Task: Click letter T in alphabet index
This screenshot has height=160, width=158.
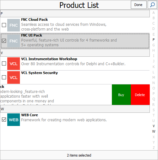Action: pos(154,115)
